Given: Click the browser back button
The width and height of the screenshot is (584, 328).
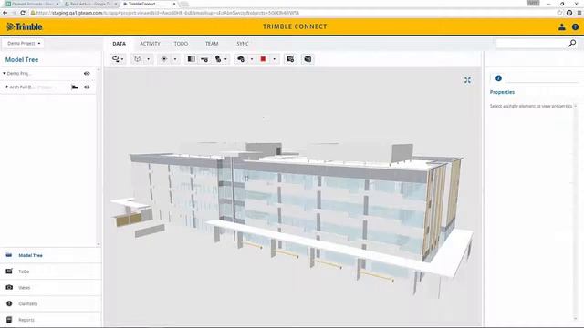Looking at the screenshot, I should pos(5,13).
